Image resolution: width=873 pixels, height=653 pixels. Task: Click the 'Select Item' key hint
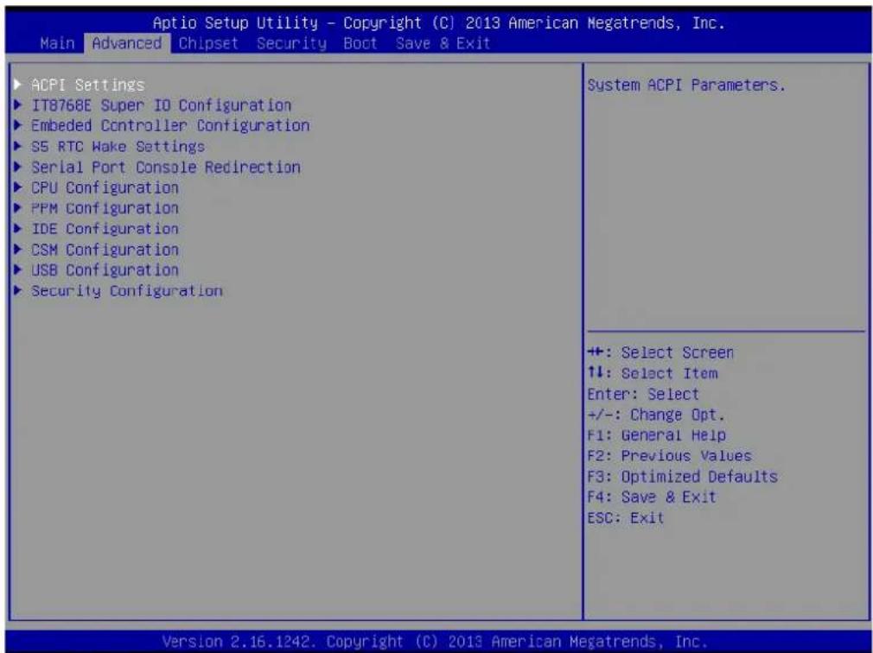pos(653,373)
